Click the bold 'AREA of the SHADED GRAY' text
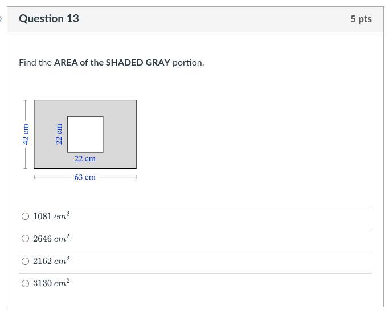The image size is (389, 314). coord(112,63)
